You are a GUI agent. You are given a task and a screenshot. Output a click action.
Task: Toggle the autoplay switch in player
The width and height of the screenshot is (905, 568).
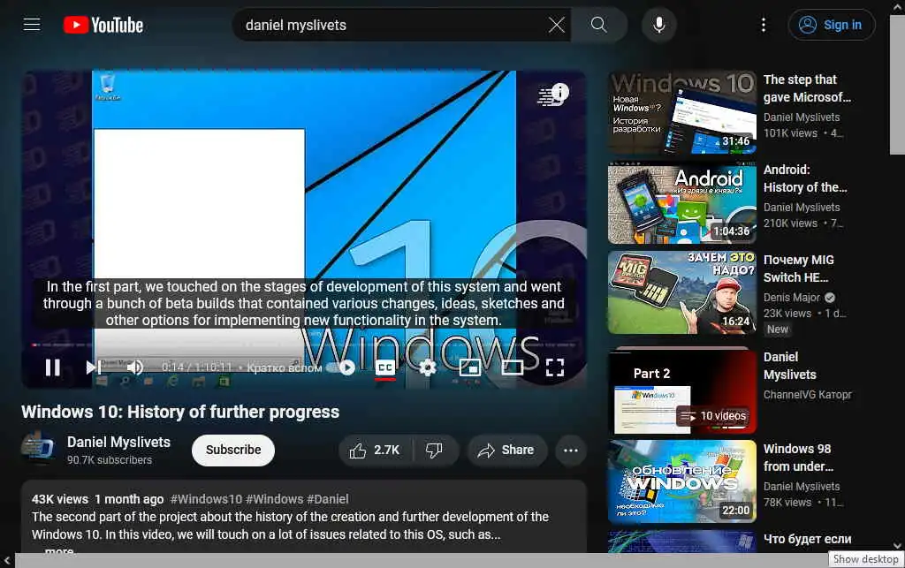(340, 367)
